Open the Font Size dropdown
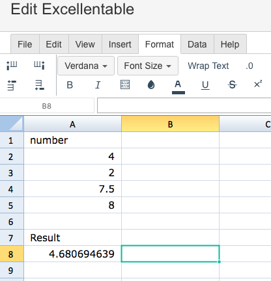 [x=148, y=66]
